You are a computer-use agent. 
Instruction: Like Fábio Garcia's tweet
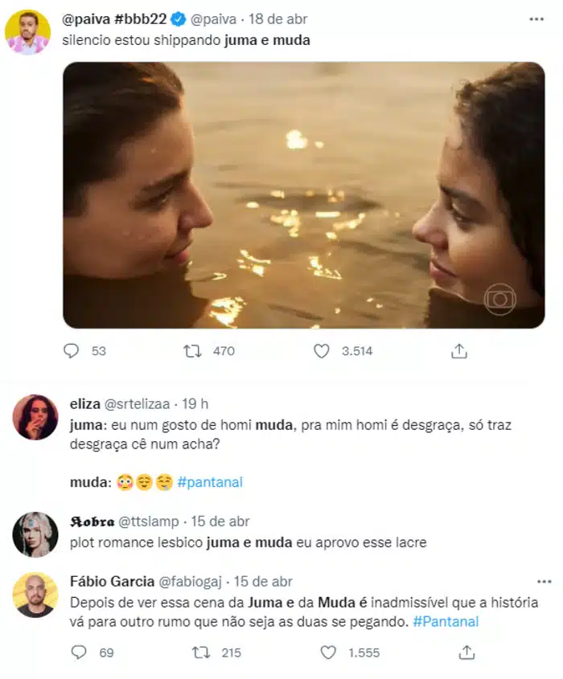328,652
